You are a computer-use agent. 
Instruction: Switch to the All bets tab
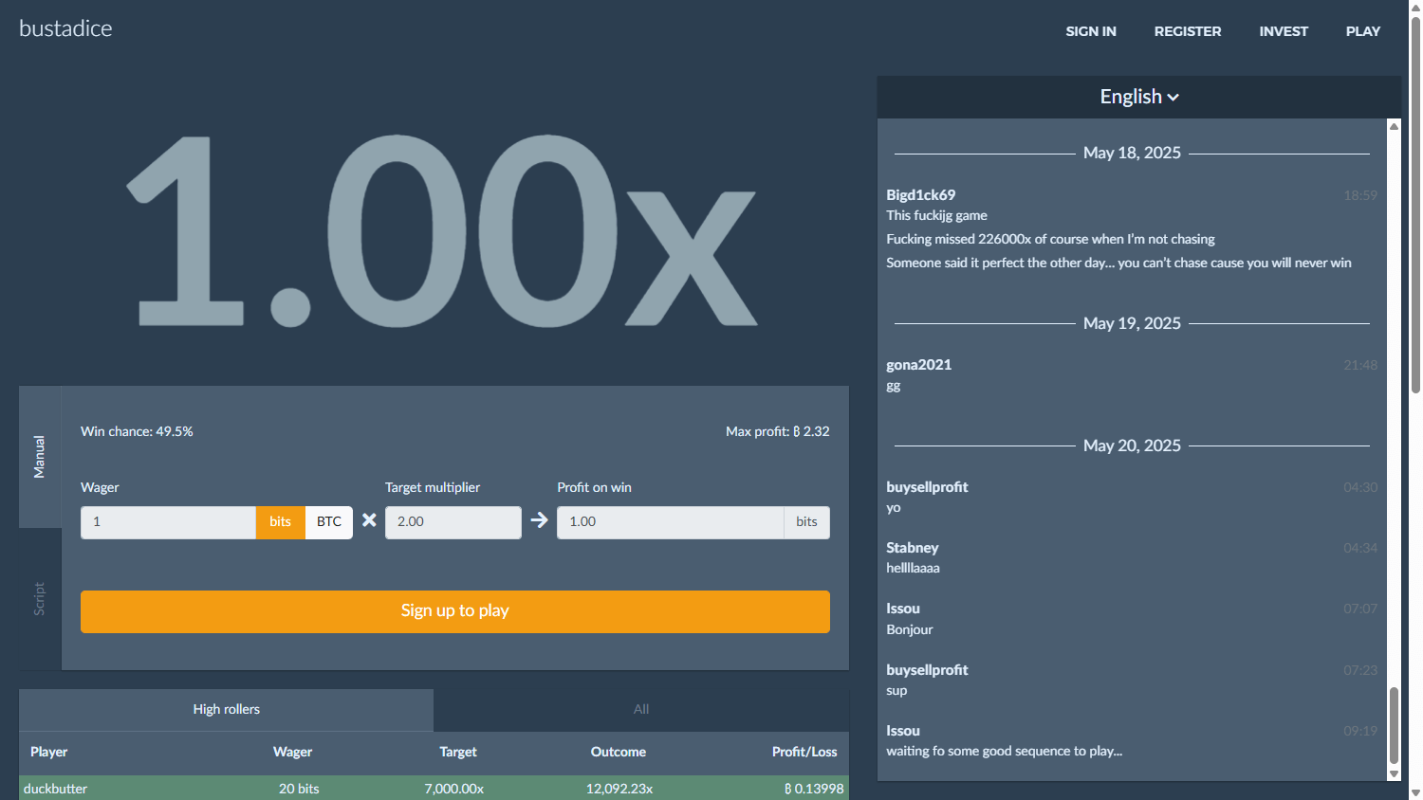(x=641, y=710)
